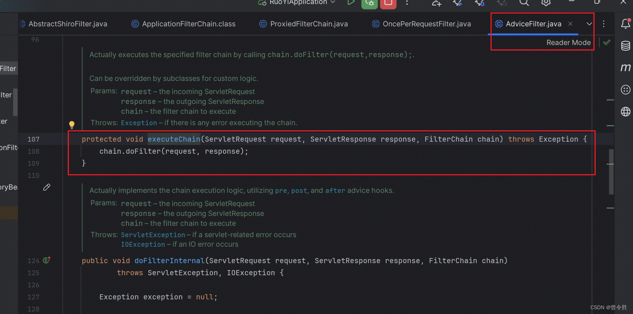
Task: Click the executeChain method name
Action: click(174, 139)
